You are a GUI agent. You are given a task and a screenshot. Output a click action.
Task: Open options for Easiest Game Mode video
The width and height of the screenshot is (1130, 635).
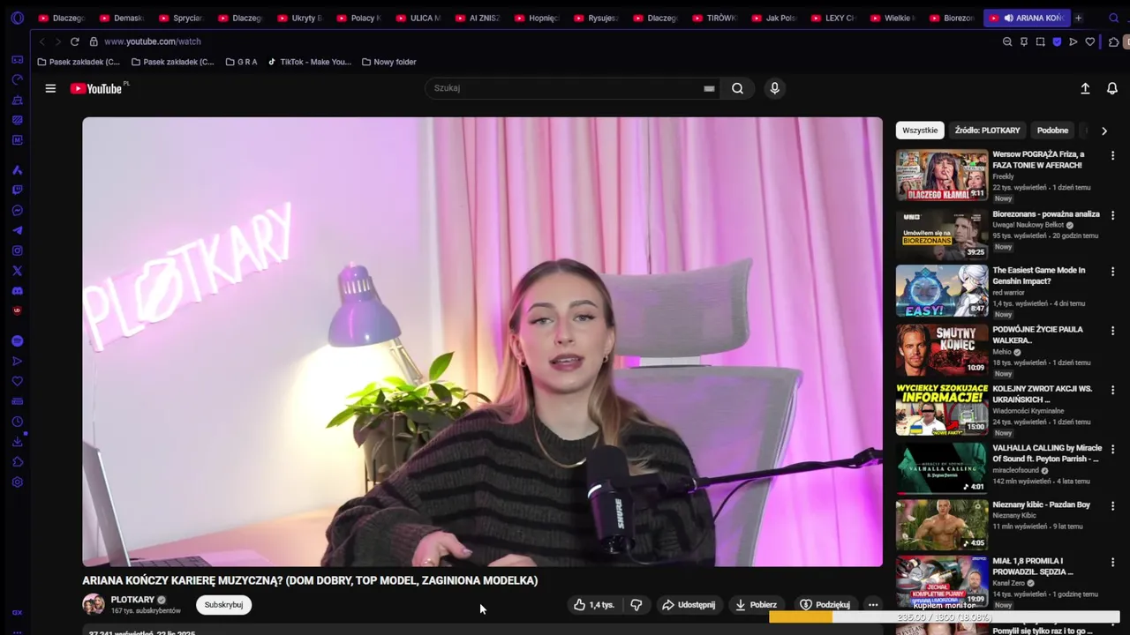(x=1112, y=272)
